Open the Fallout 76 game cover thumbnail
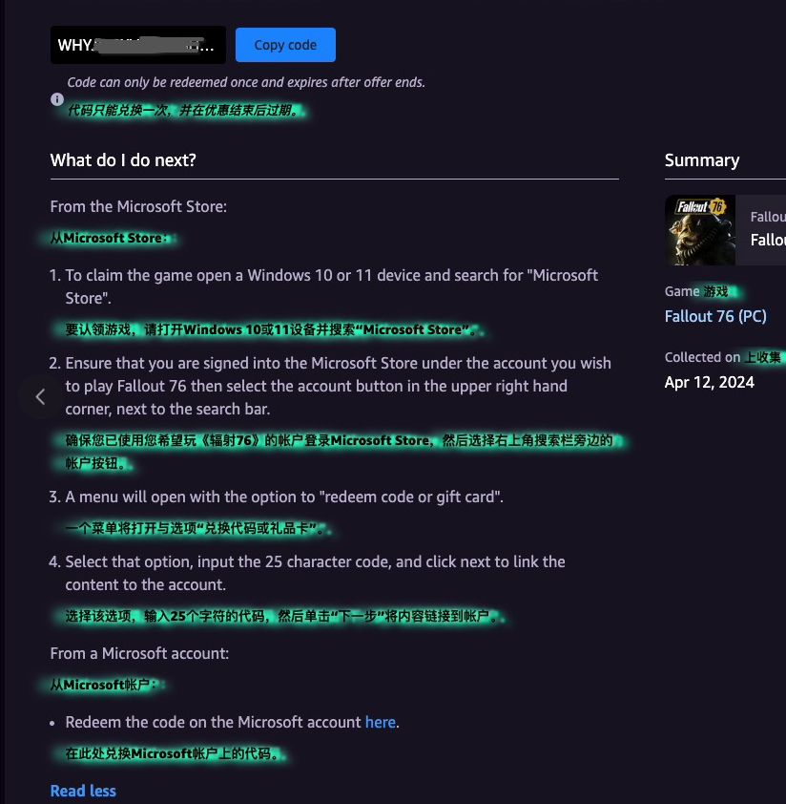Screen dimensions: 786x804 tap(700, 230)
